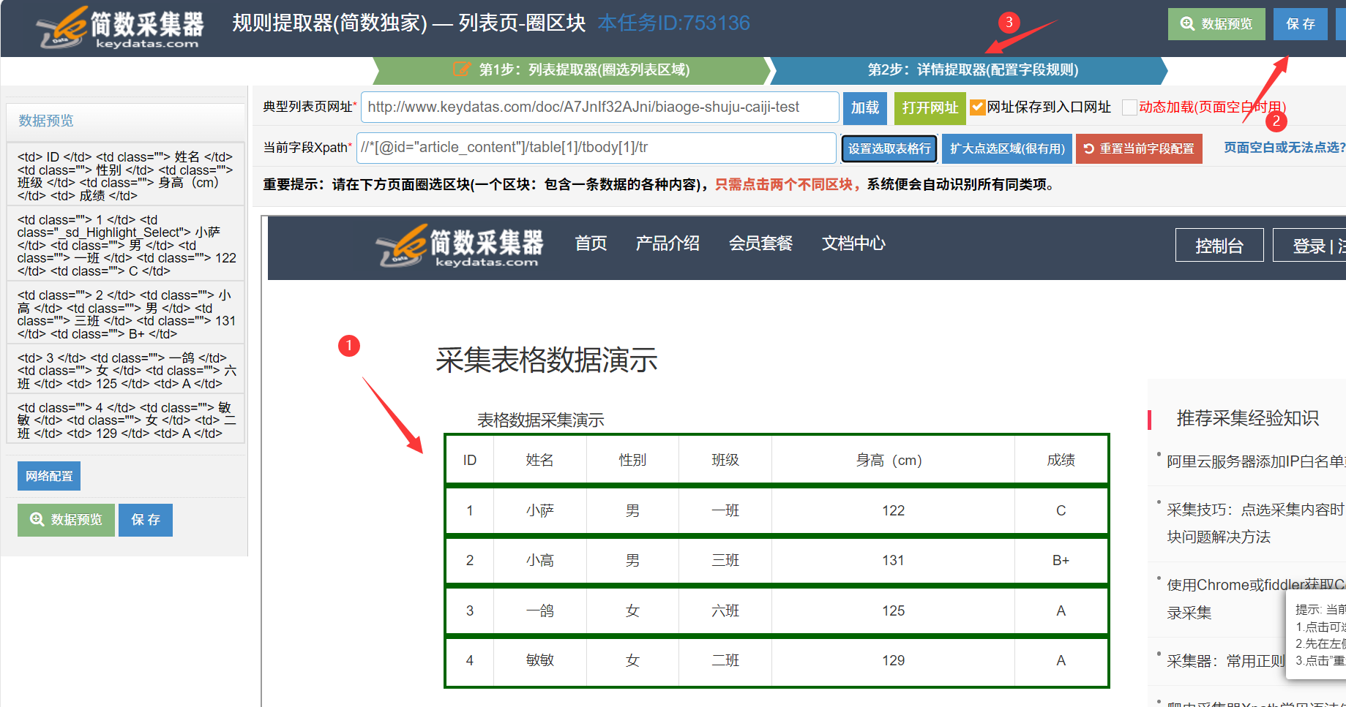Uncheck 网址保存到入口网址 checkbox

tap(979, 106)
